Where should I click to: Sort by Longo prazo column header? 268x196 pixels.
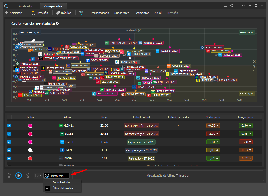click(x=246, y=117)
